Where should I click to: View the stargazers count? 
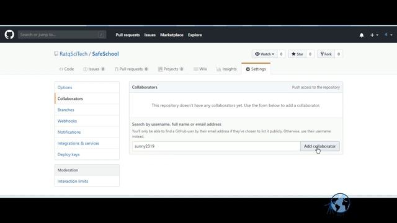(x=310, y=54)
